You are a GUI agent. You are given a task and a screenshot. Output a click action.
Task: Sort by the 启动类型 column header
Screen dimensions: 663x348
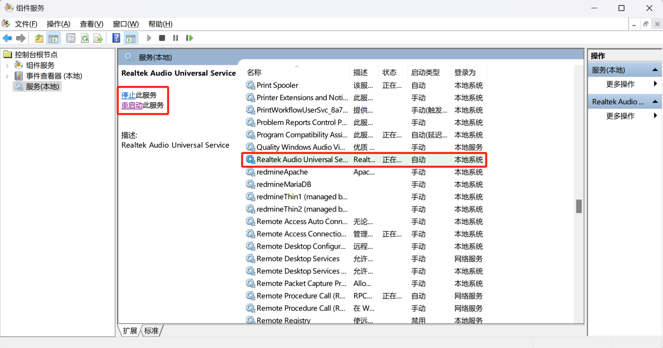(425, 72)
